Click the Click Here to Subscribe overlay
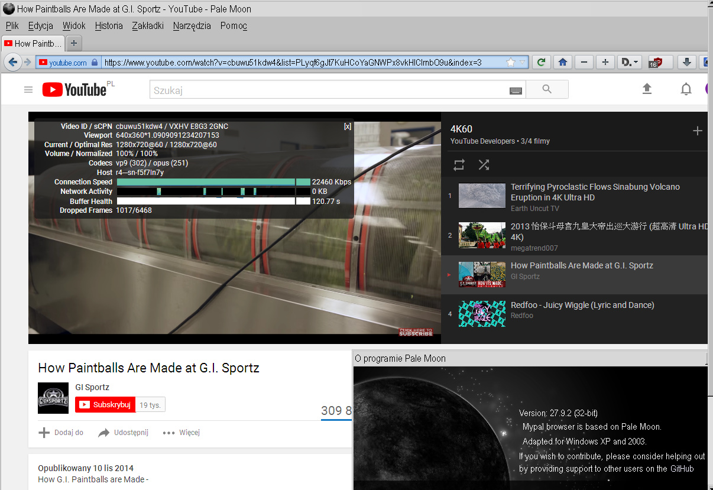Screen dimensions: 713x490 click(416, 332)
